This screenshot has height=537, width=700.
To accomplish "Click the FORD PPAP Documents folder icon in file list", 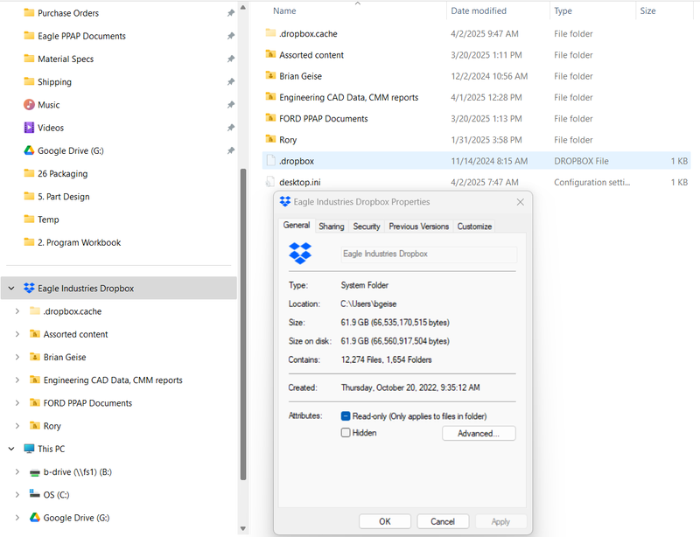I will click(x=270, y=119).
